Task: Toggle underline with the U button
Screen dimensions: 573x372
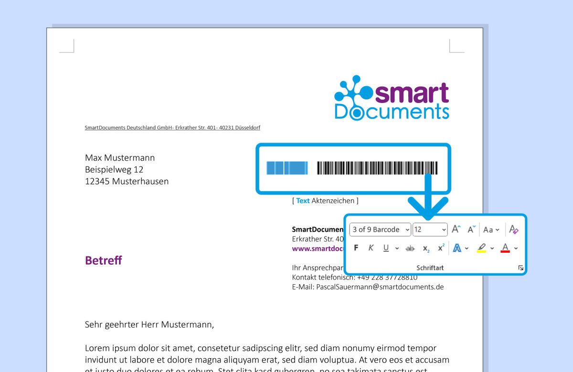Action: (x=385, y=248)
